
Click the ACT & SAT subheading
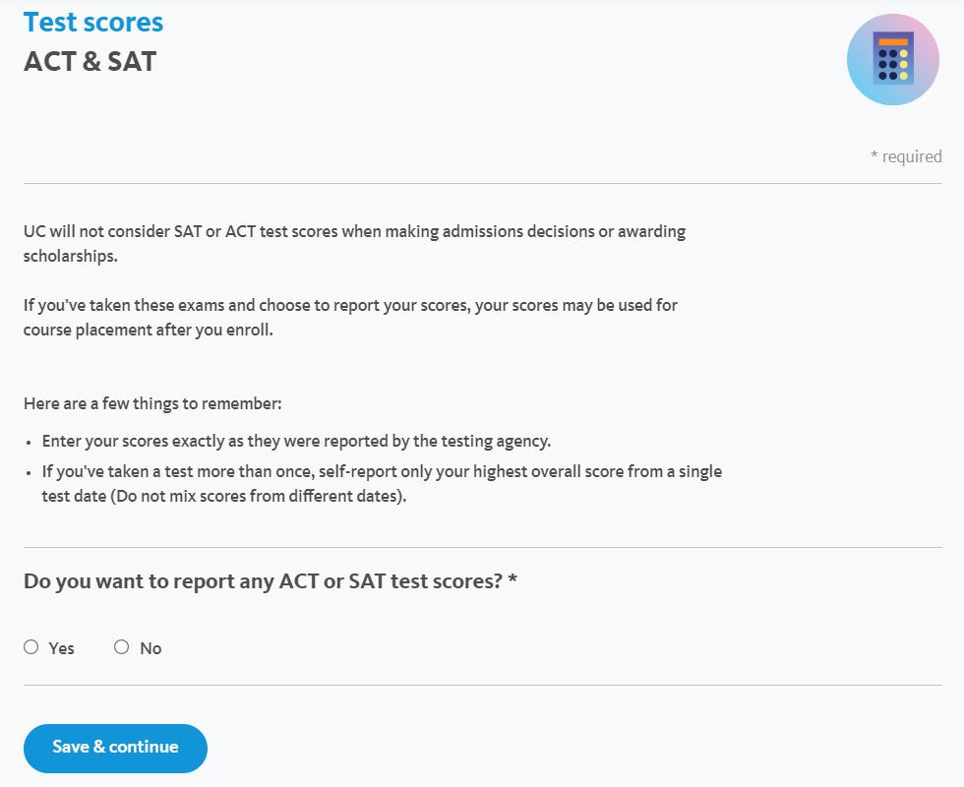coord(90,62)
